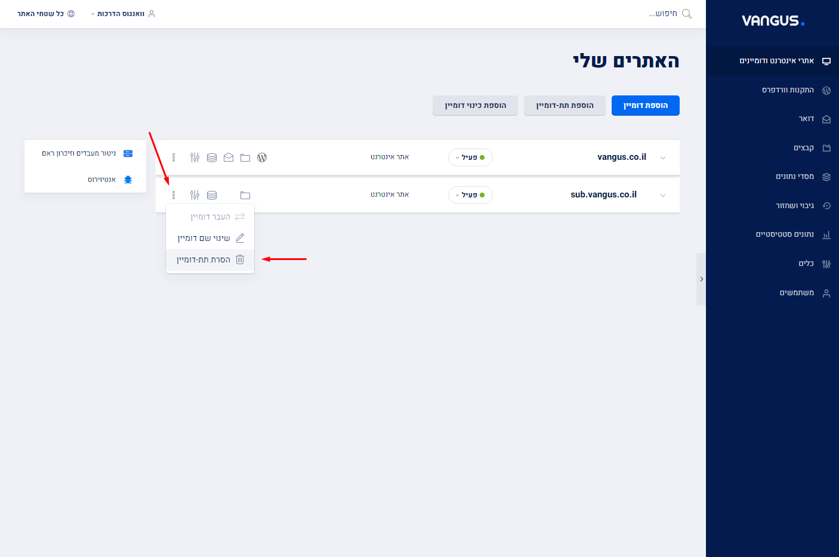Click vangus.co.il domain name

click(x=622, y=157)
